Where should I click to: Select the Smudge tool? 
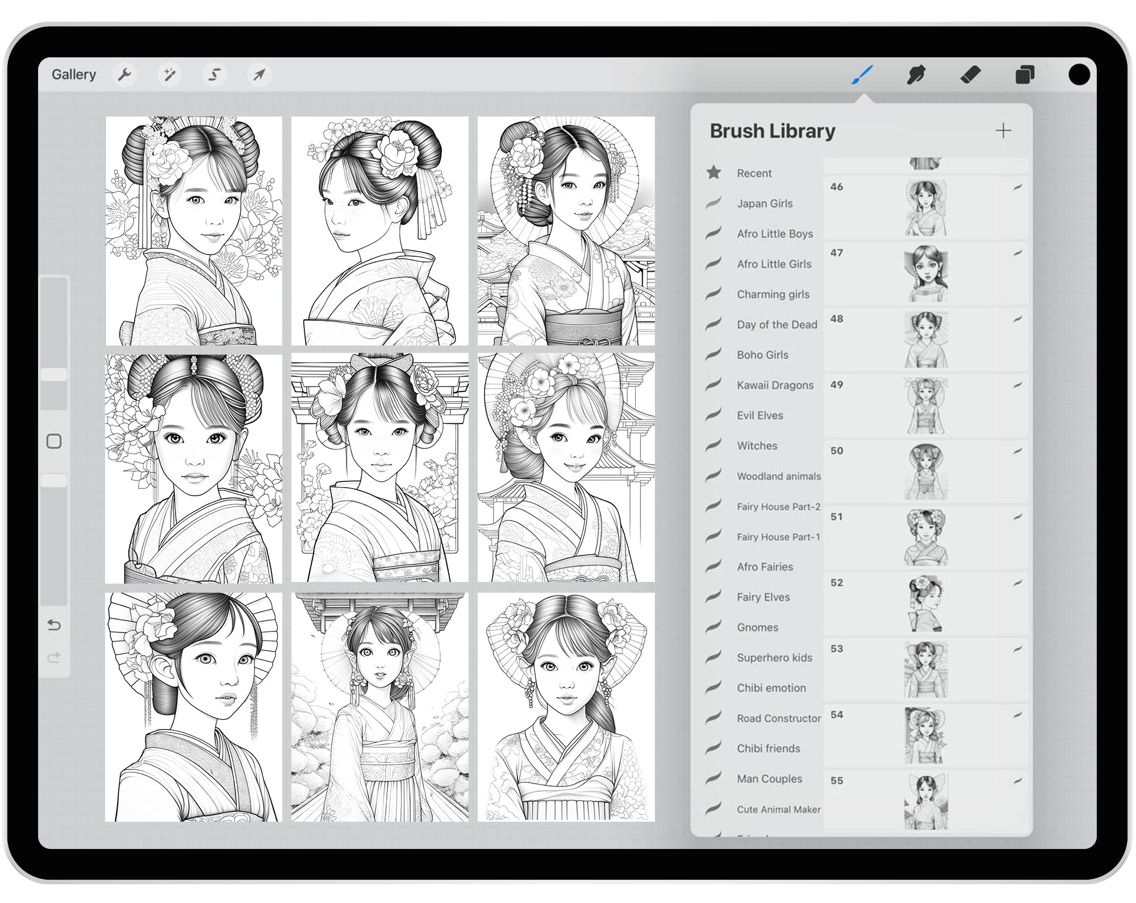pos(916,74)
